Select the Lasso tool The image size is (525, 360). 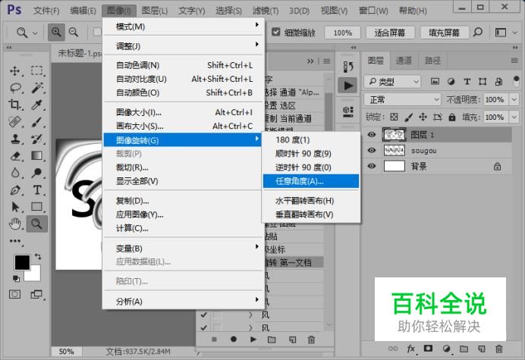(x=15, y=88)
